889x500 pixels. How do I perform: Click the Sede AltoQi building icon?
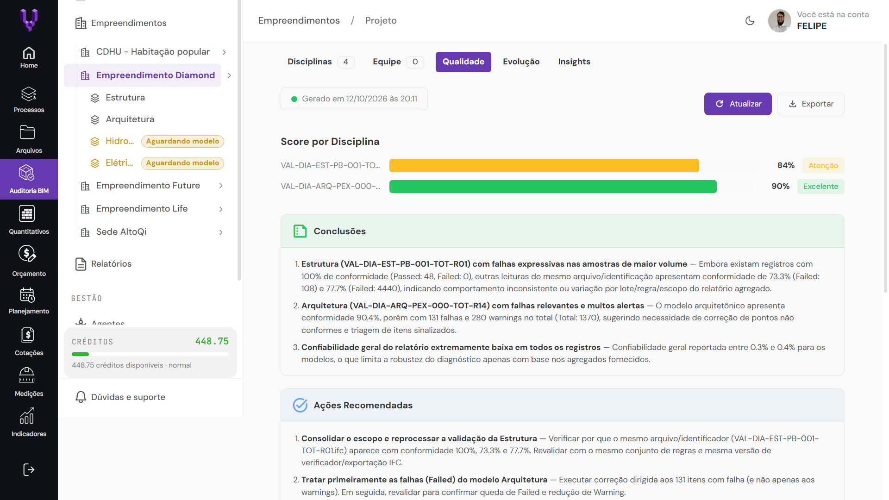click(85, 232)
